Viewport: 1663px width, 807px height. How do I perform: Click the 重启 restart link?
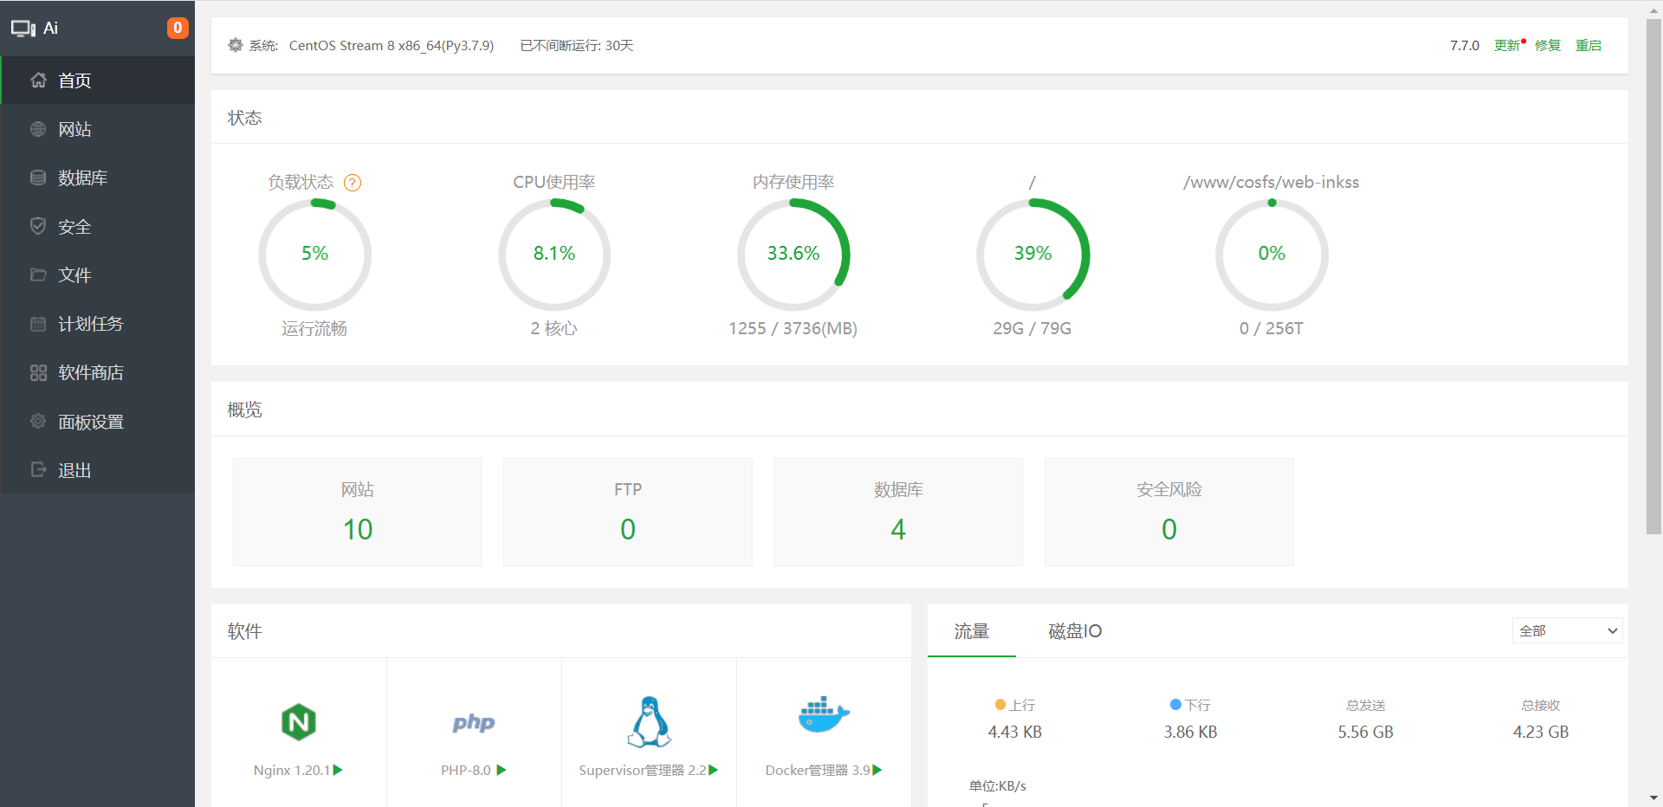pyautogui.click(x=1589, y=45)
